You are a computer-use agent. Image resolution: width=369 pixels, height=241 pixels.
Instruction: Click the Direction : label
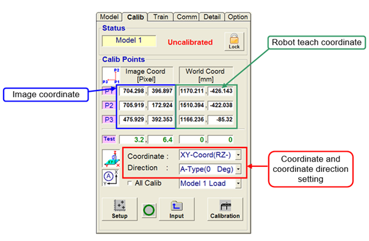coord(148,168)
